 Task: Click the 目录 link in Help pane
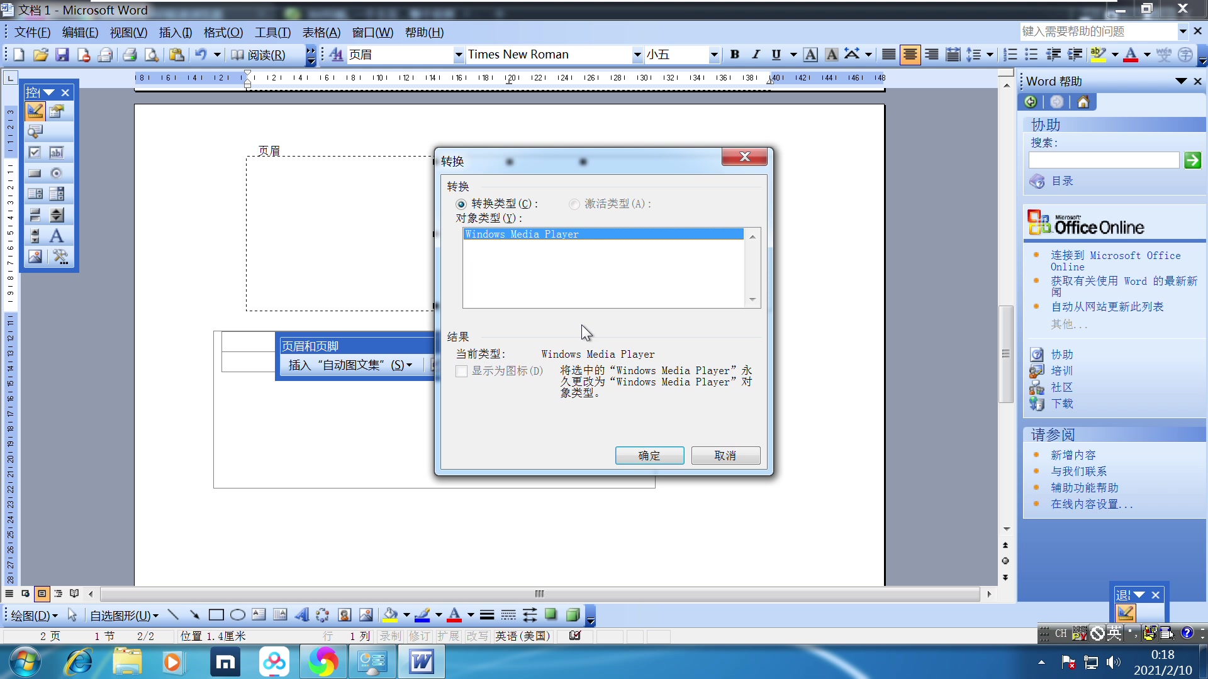tap(1062, 181)
